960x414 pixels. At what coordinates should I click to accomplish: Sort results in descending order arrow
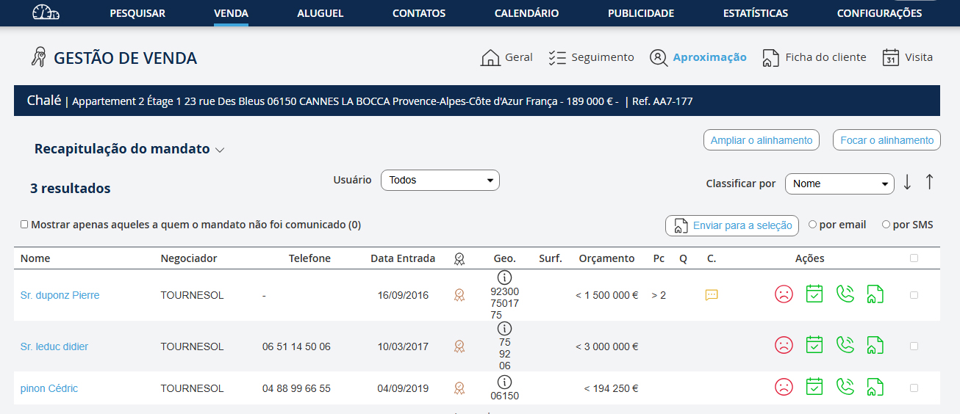pyautogui.click(x=907, y=182)
